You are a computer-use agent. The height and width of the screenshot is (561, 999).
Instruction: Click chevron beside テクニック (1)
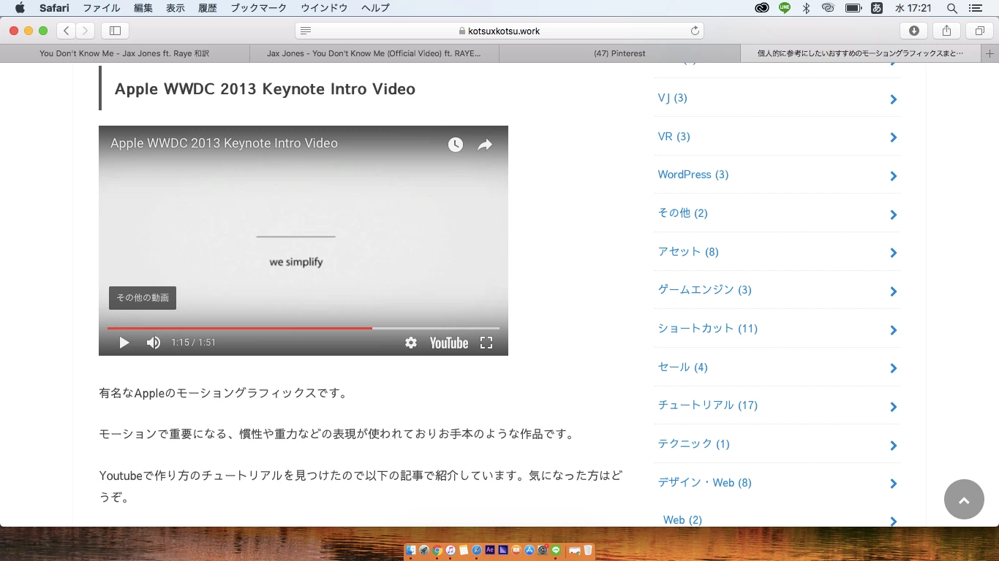point(893,446)
